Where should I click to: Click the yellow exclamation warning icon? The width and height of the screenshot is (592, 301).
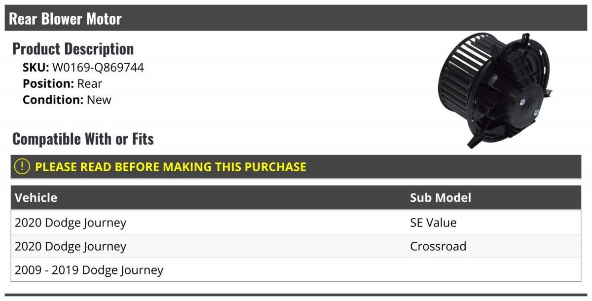[22, 167]
